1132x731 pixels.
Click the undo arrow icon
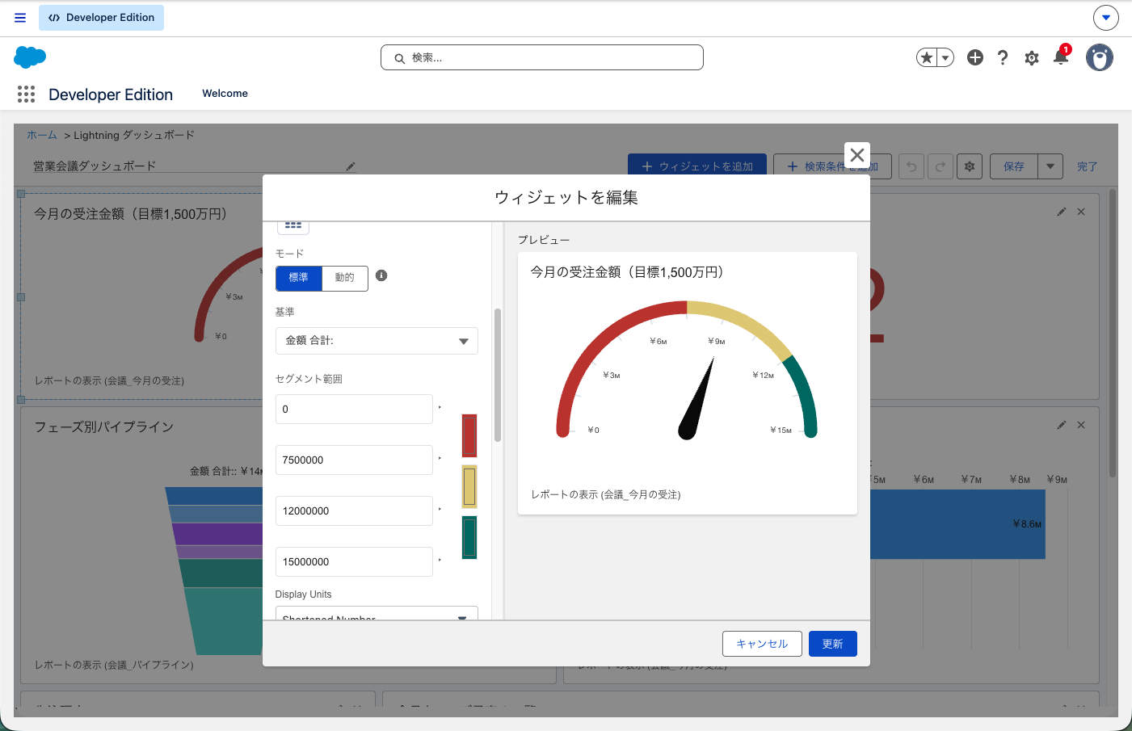click(x=911, y=166)
